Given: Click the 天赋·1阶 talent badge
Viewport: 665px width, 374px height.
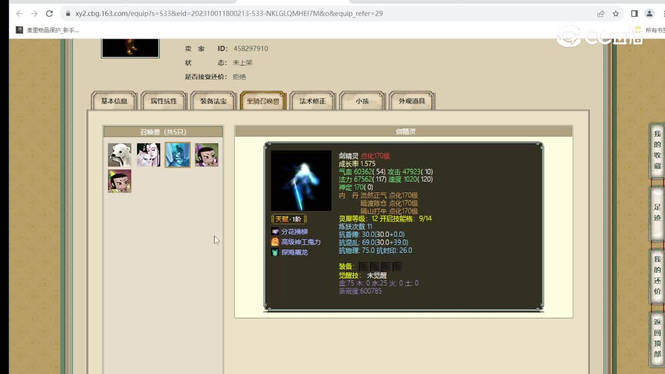Looking at the screenshot, I should pyautogui.click(x=289, y=219).
